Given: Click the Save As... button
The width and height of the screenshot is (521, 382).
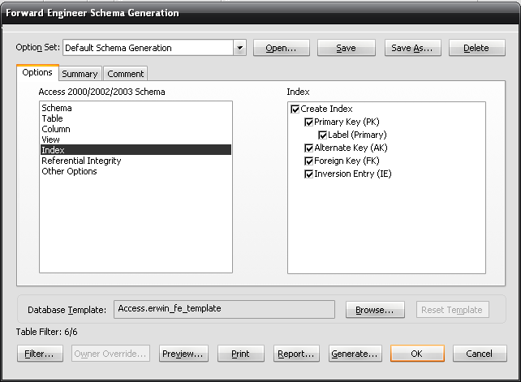Looking at the screenshot, I should pos(413,48).
